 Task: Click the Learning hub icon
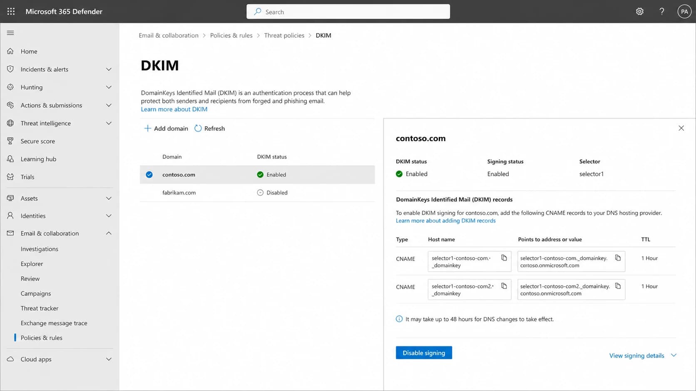coord(10,159)
